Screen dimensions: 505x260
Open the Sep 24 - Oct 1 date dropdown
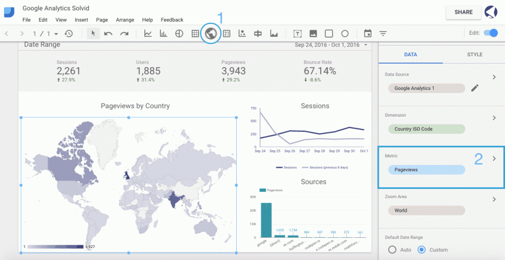coord(331,45)
